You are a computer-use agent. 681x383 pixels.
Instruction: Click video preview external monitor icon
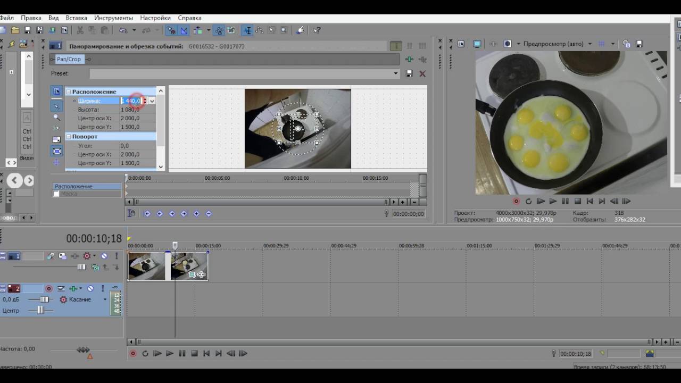(x=477, y=44)
